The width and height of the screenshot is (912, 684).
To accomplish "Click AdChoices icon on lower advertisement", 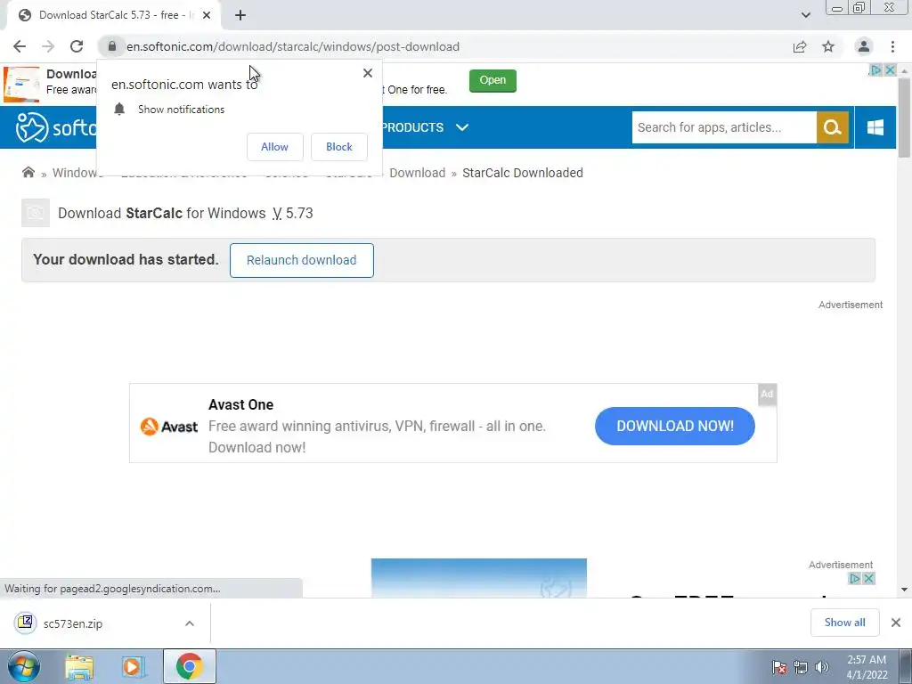I will click(x=854, y=578).
